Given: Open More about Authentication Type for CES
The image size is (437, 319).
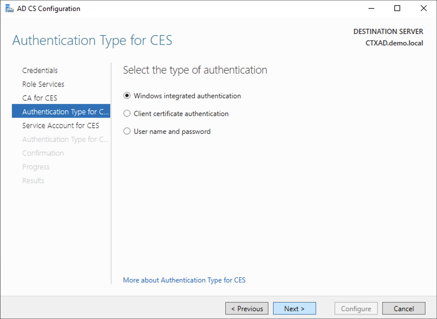Looking at the screenshot, I should point(184,280).
